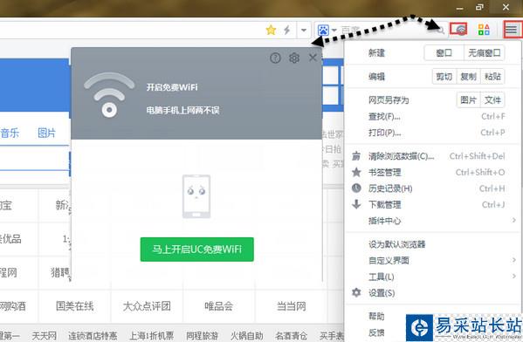Open 同程旅游 bottom link
This screenshot has height=342, width=523.
coord(203,335)
